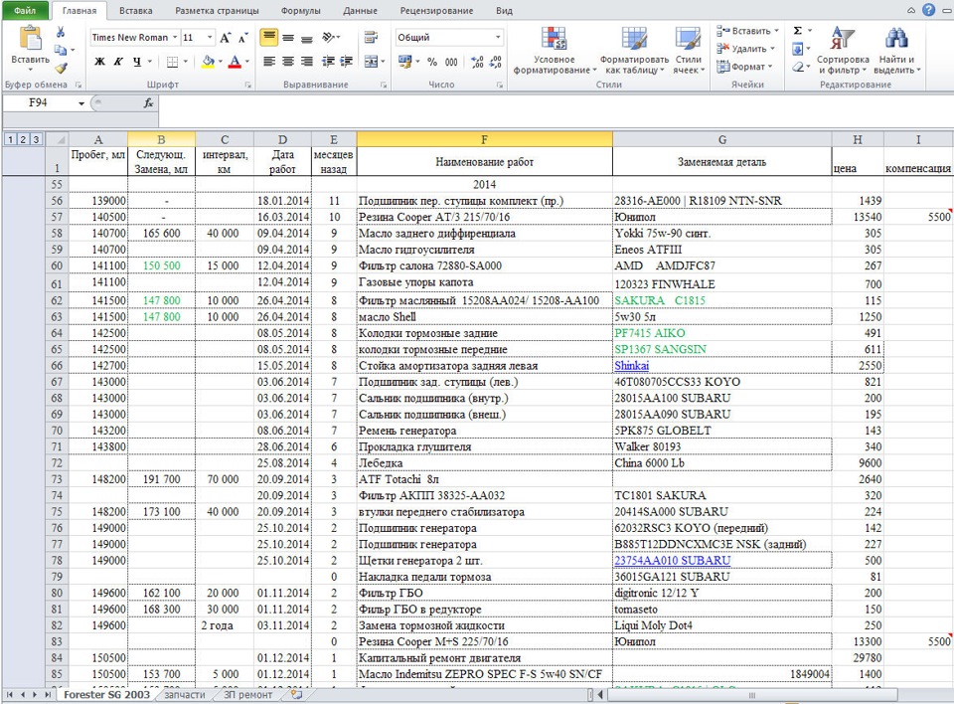Open the font size 11 dropdown
This screenshot has height=704, width=954.
(210, 38)
